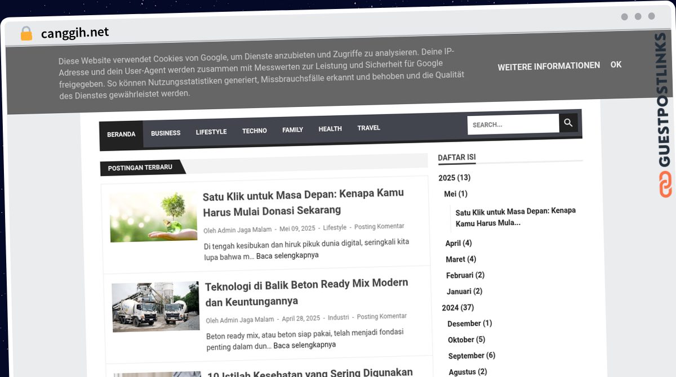Read more of the donation article
676x377 pixels.
pos(287,255)
